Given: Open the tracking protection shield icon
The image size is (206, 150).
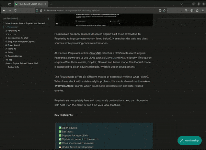Looking at the screenshot, I should [x=37, y=11].
